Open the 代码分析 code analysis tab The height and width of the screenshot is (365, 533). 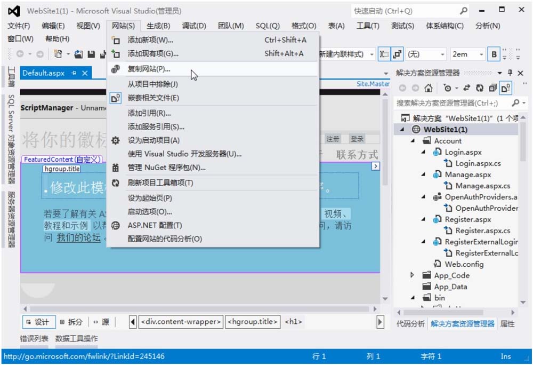pos(410,324)
